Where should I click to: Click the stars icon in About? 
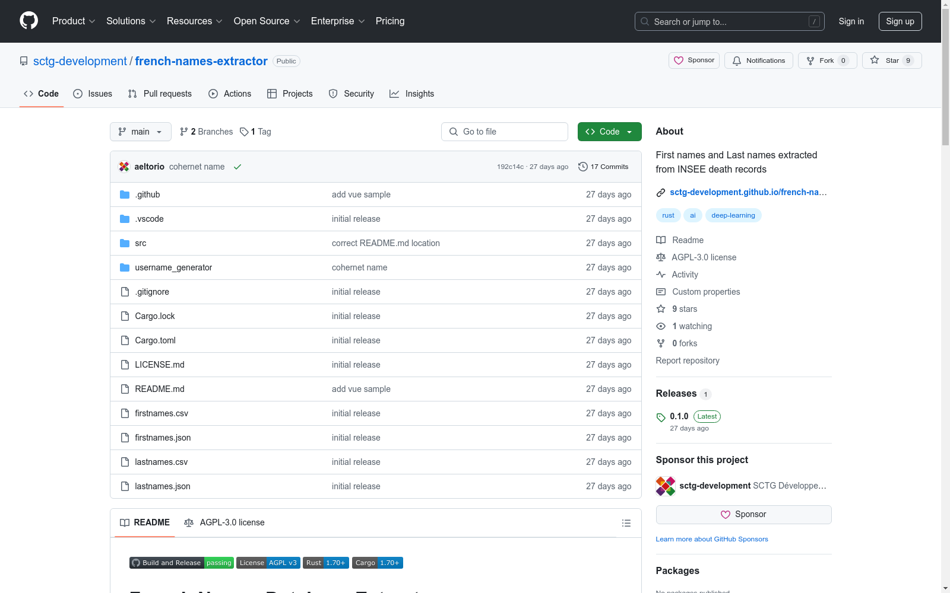pos(661,309)
